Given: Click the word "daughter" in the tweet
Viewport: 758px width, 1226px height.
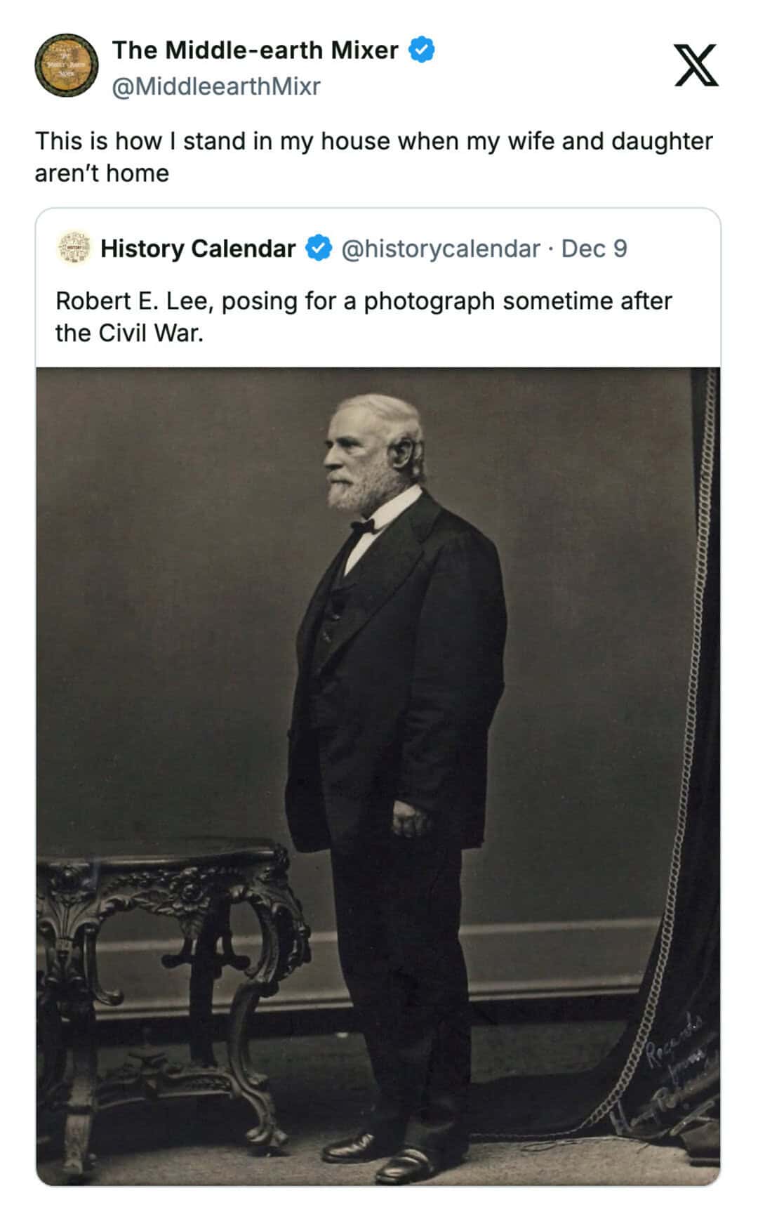Looking at the screenshot, I should (x=661, y=141).
